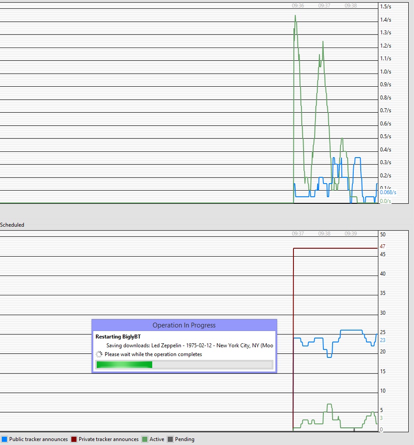Click the spinning wait indicator in the dialog
Image resolution: width=414 pixels, height=445 pixels.
[x=99, y=354]
